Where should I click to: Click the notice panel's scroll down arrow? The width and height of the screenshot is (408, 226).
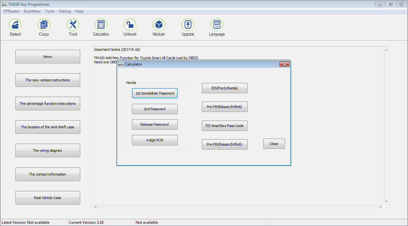pos(386,202)
